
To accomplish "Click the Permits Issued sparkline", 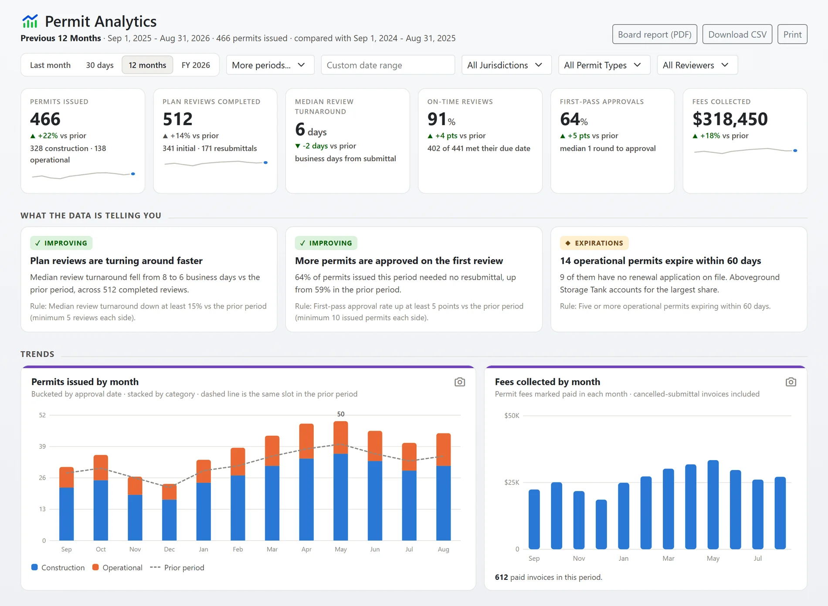I will click(x=83, y=175).
